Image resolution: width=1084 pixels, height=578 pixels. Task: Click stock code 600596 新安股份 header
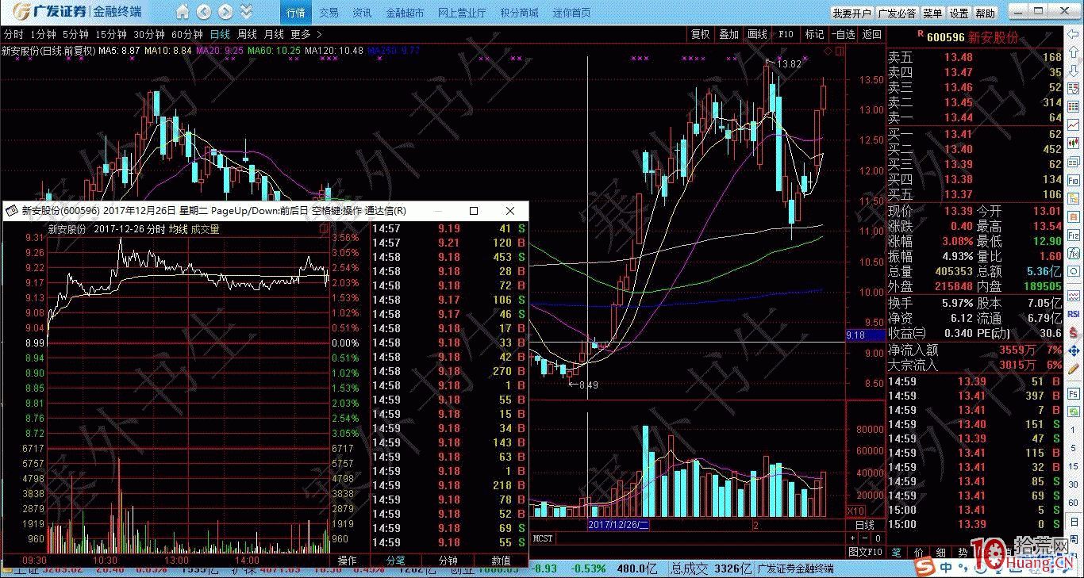pos(971,36)
